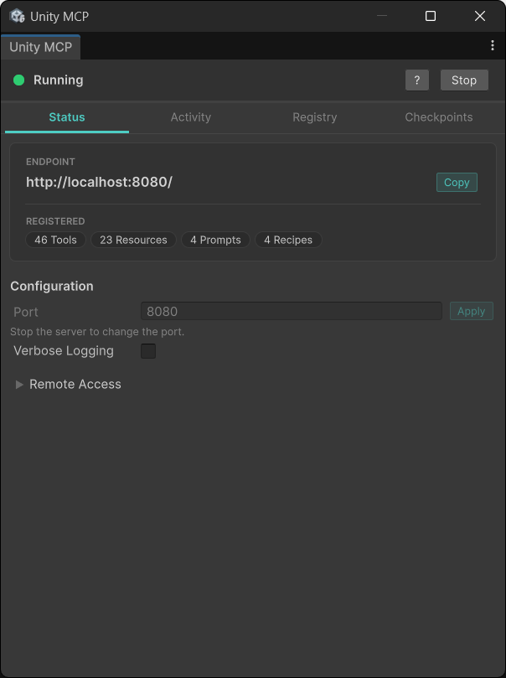Image resolution: width=506 pixels, height=678 pixels.
Task: Select the Unity MCP window tab
Action: point(40,47)
